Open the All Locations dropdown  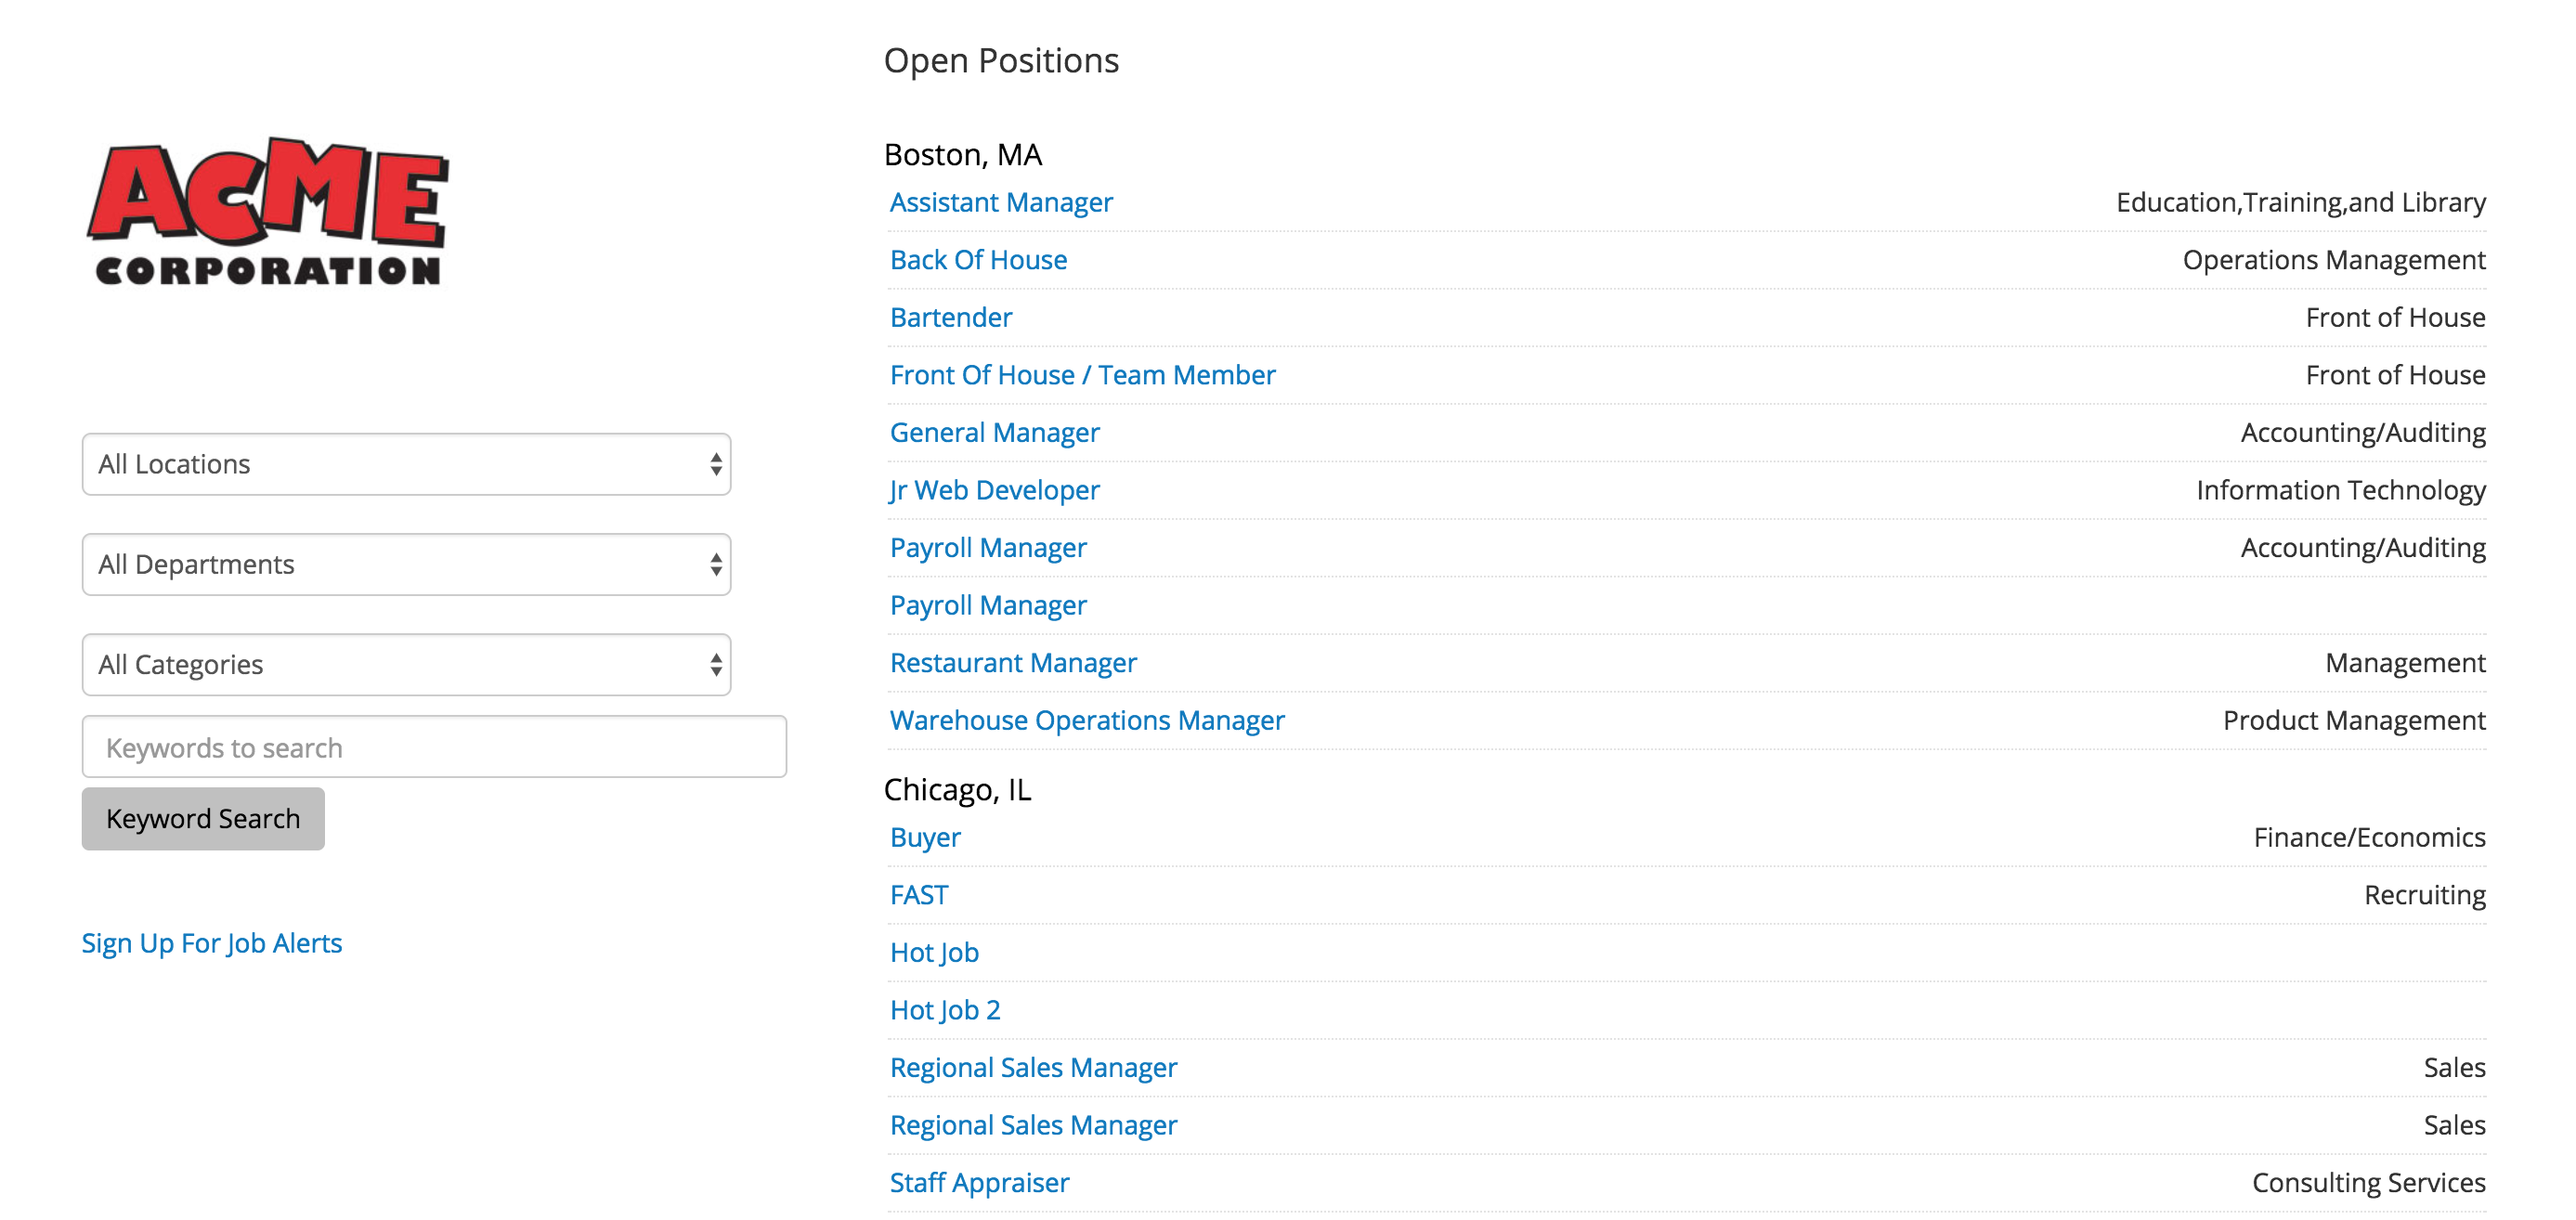coord(406,464)
